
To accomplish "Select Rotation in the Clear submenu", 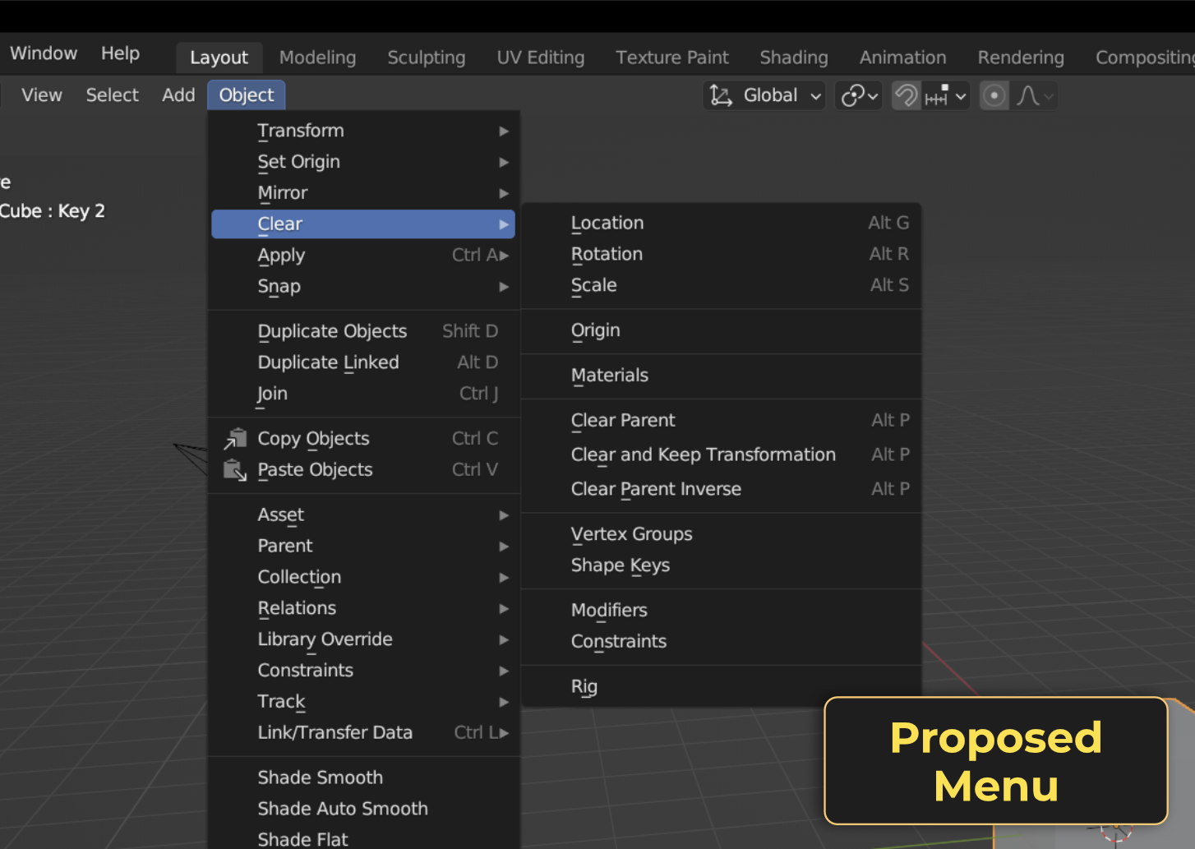I will point(722,254).
